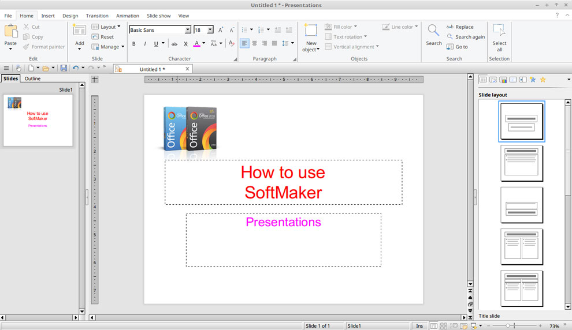
Task: Open the hamburger menu in quick toolbar
Action: pyautogui.click(x=6, y=68)
